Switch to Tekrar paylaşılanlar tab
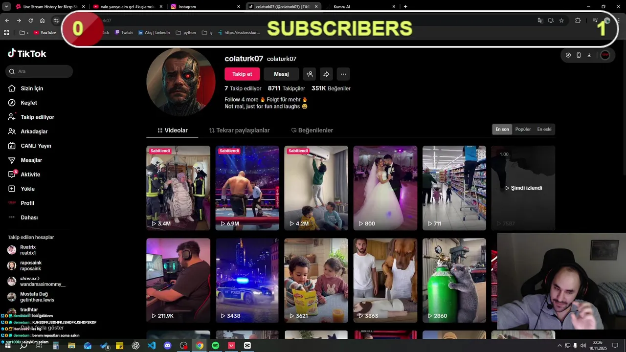Image resolution: width=626 pixels, height=352 pixels. [239, 131]
